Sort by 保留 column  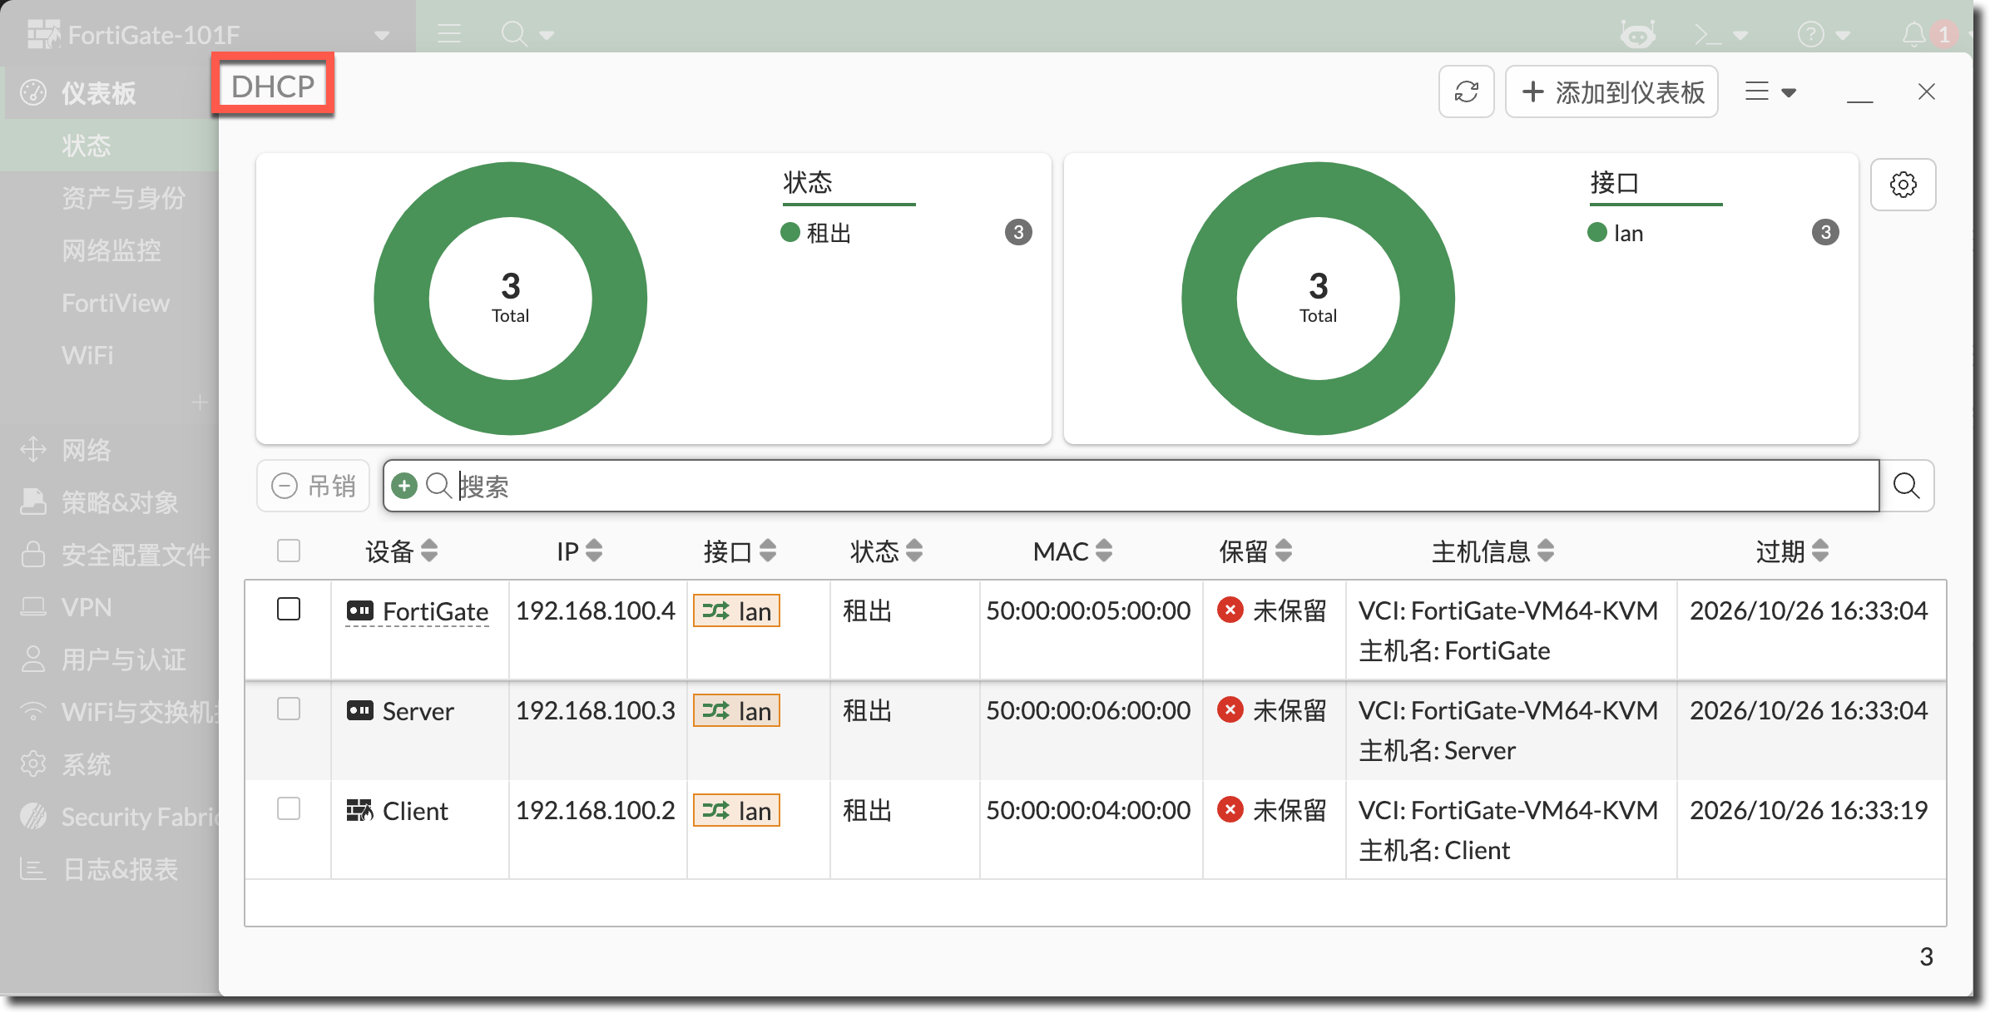pyautogui.click(x=1255, y=551)
